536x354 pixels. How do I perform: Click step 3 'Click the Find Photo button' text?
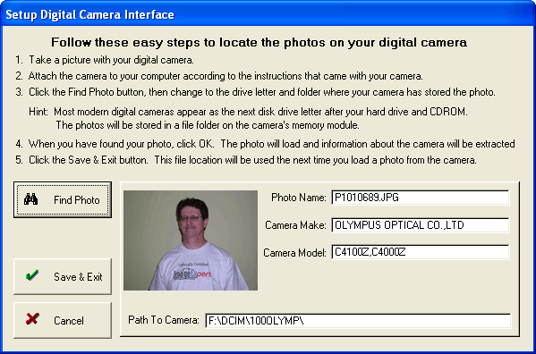[255, 92]
